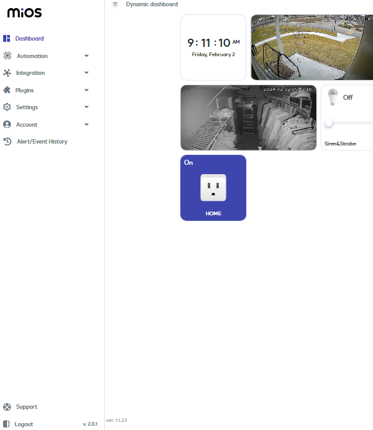Click the HOME label on outlet tile
The image size is (373, 430).
[213, 213]
